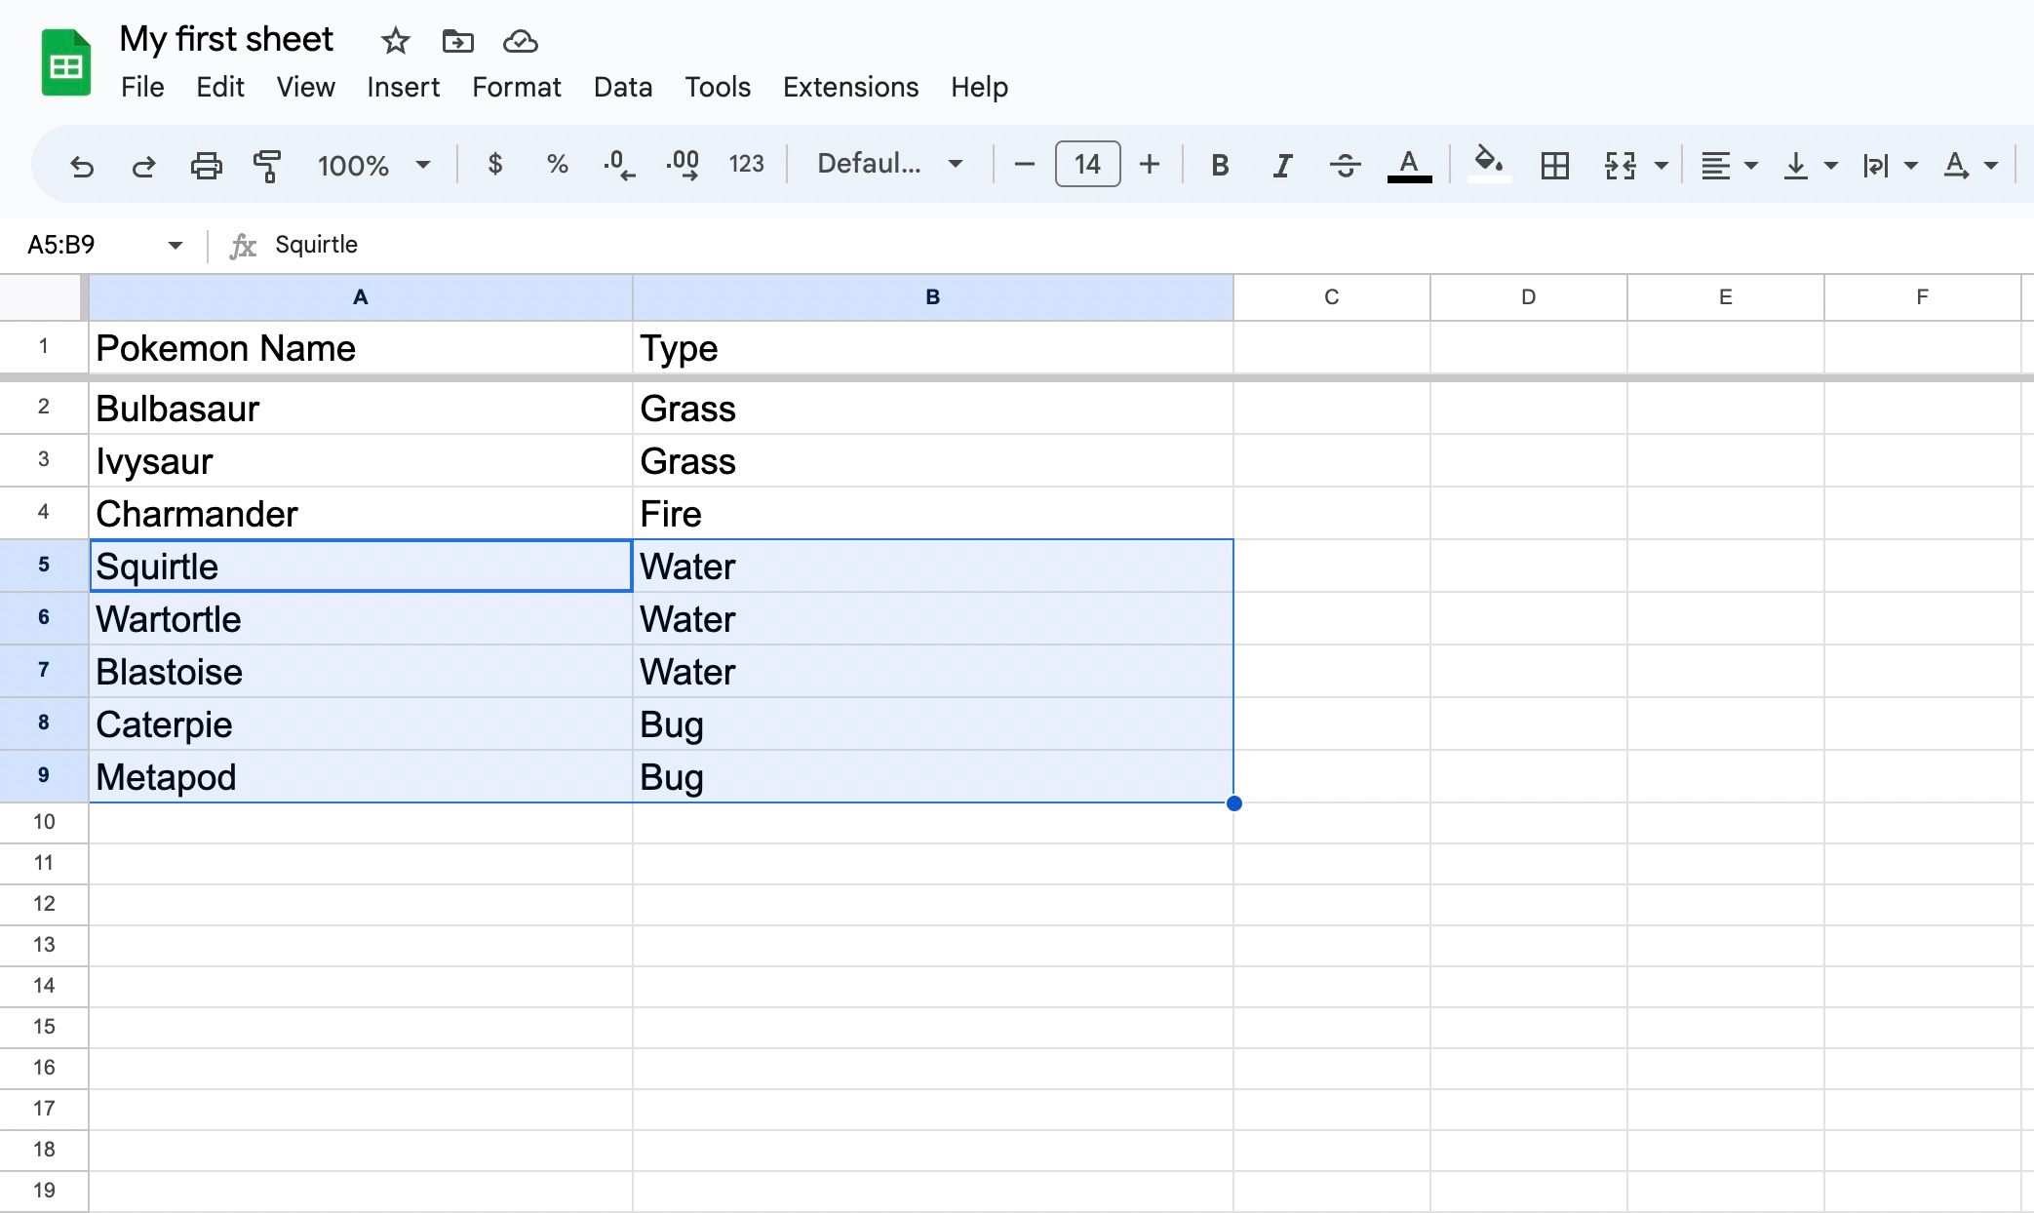The image size is (2034, 1213).
Task: Increase decimal places
Action: [683, 164]
